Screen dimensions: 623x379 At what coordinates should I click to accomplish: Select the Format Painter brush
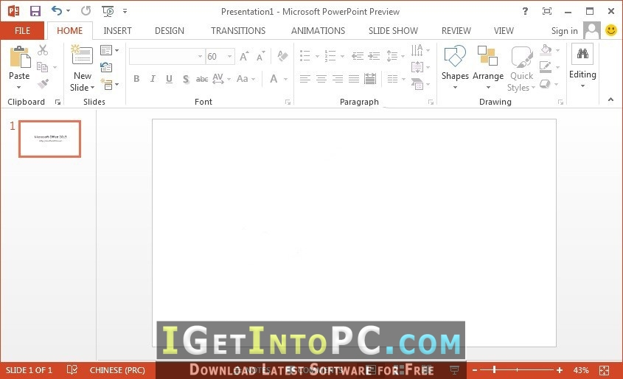coord(43,84)
